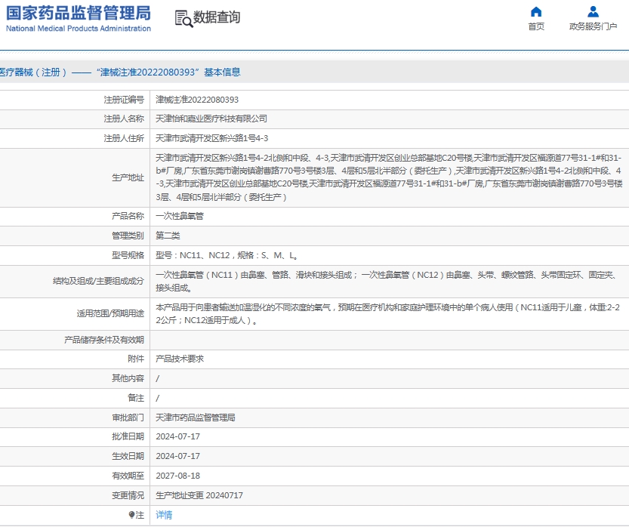Click the 有效期至 row label

pos(128,476)
